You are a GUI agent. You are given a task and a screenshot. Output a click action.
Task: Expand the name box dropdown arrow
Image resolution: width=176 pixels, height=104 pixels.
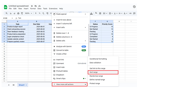[12, 18]
